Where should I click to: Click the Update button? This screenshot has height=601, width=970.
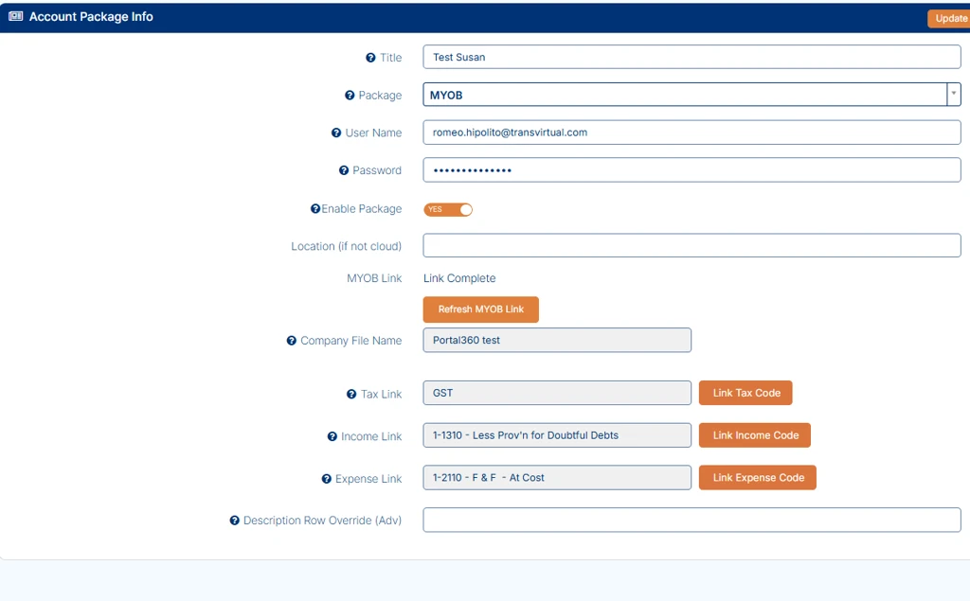click(950, 19)
